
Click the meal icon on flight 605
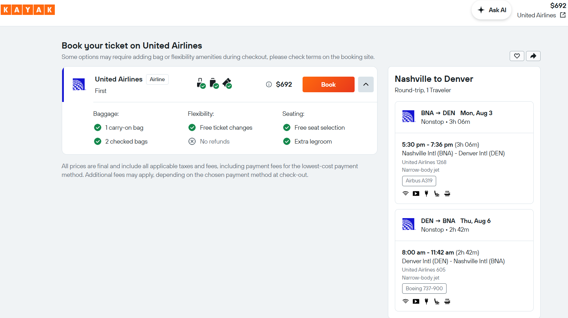(447, 301)
